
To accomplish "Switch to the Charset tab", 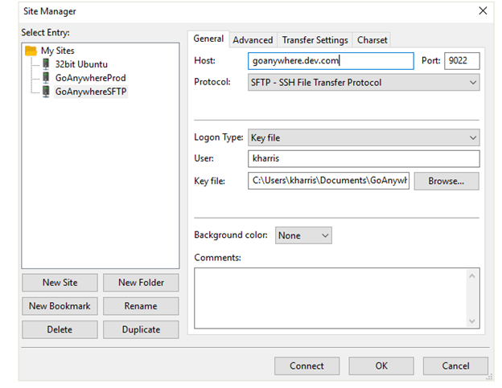I will tap(372, 40).
